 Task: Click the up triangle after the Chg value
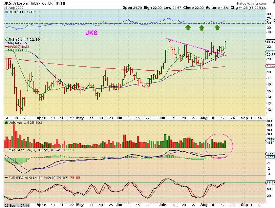click(264, 8)
